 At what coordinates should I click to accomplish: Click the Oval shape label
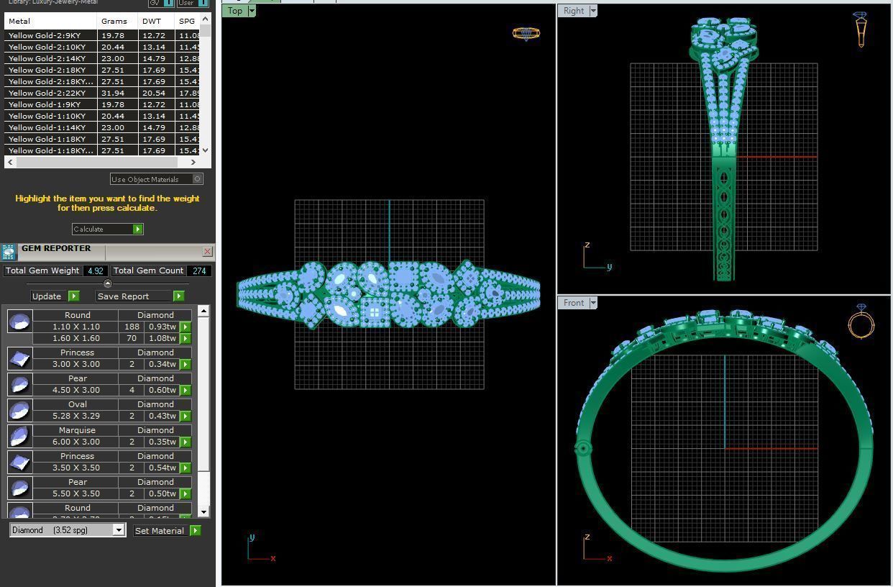[x=77, y=404]
